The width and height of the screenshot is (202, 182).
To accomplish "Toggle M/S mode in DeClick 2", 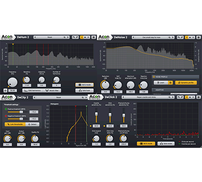I will [x=146, y=143].
